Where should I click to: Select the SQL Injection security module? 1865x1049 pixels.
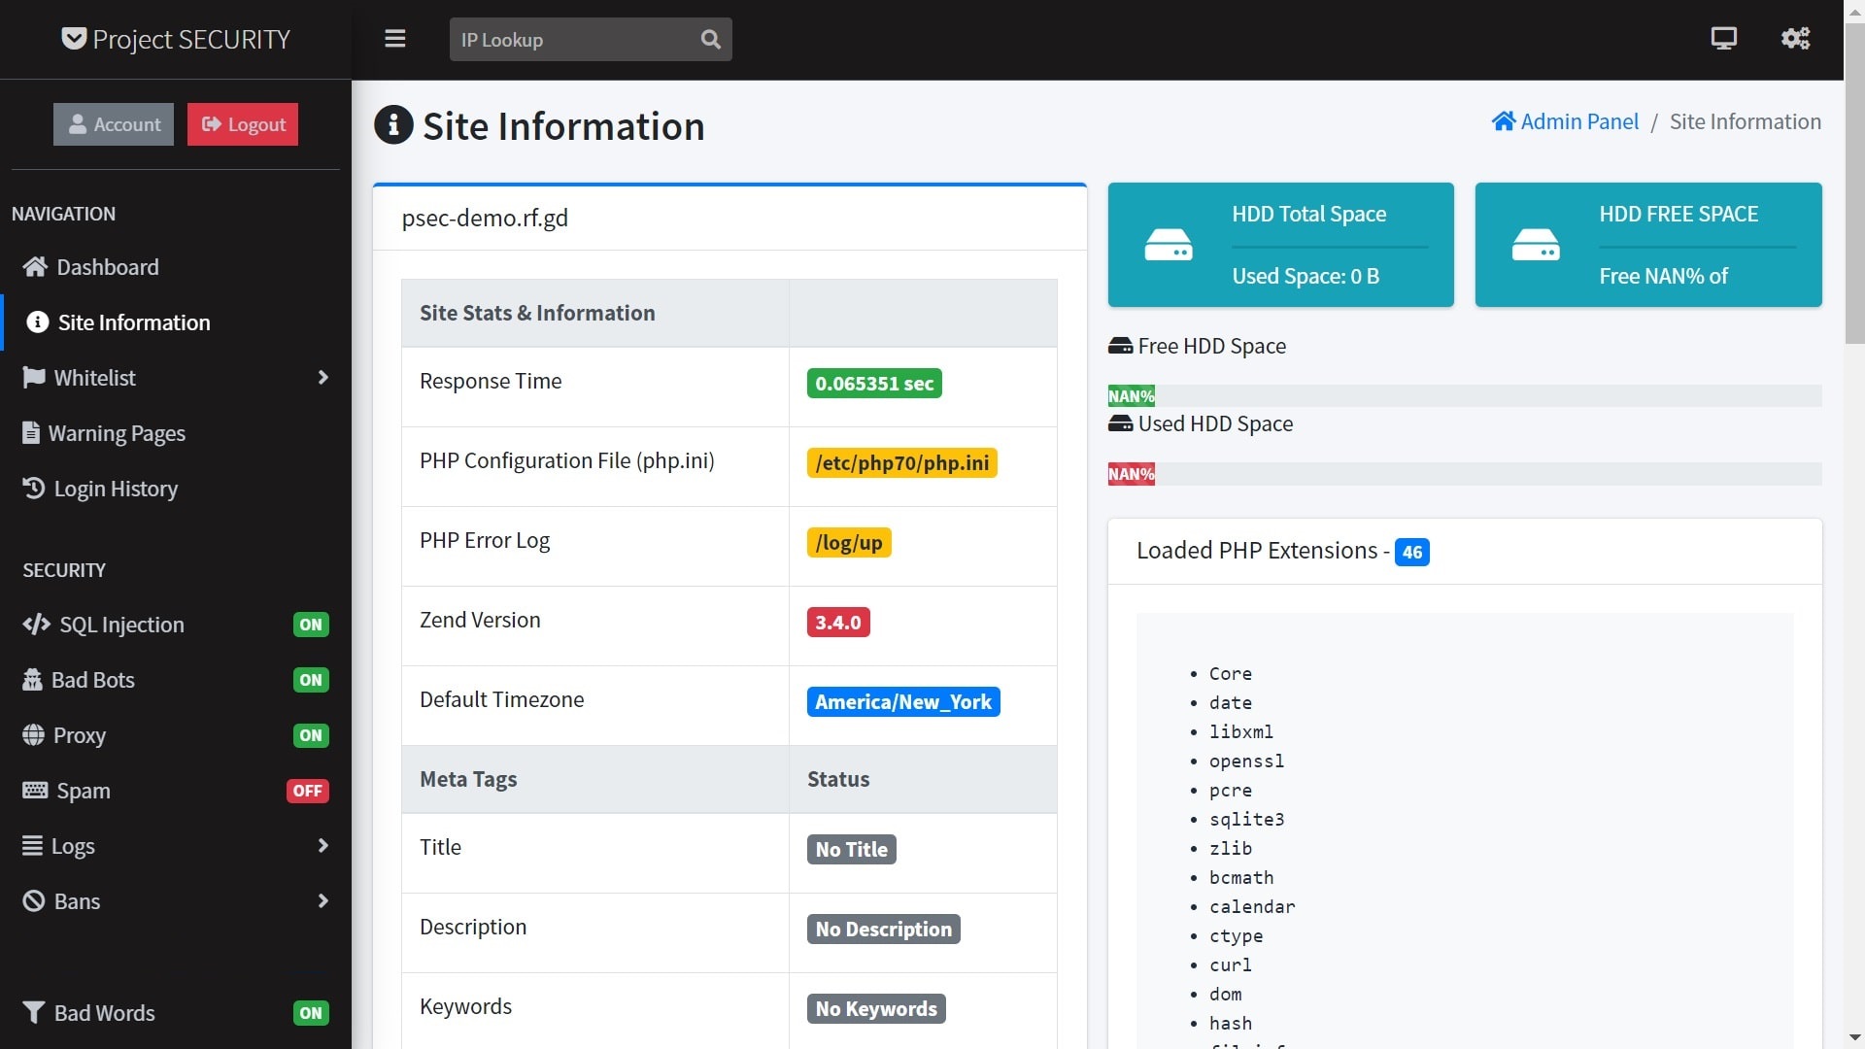coord(120,625)
